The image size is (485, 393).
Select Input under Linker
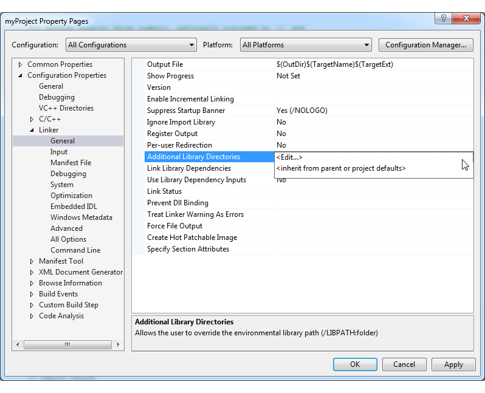[x=59, y=152]
